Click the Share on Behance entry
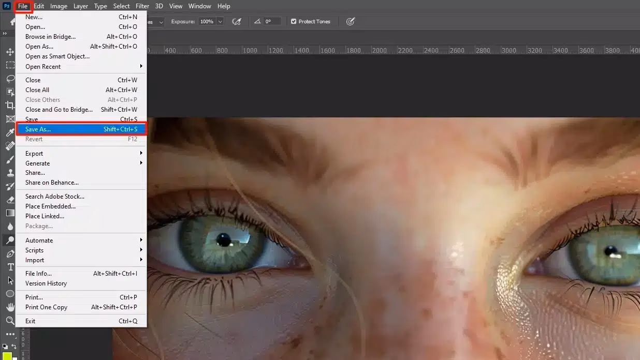640x360 pixels. pyautogui.click(x=52, y=182)
